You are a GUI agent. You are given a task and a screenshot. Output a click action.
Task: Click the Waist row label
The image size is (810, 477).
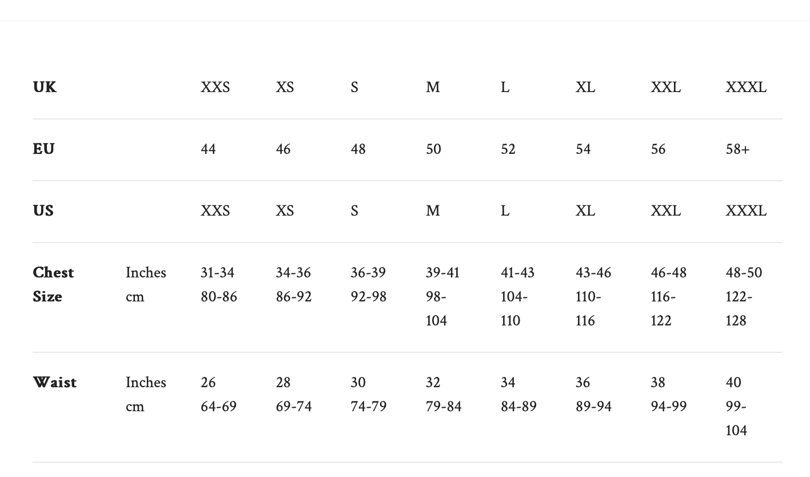click(x=54, y=383)
